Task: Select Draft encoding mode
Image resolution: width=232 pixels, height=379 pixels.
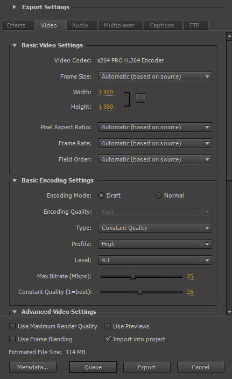Action: (101, 195)
